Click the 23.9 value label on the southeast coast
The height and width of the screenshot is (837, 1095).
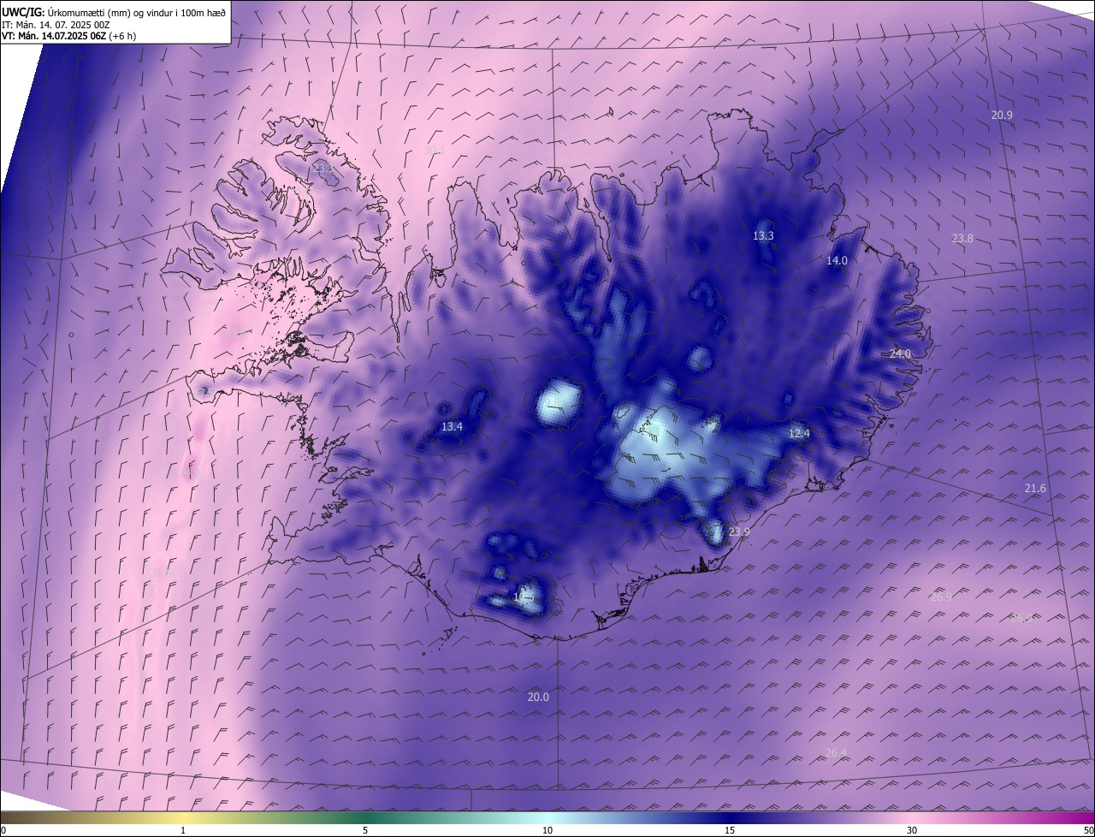tap(739, 532)
